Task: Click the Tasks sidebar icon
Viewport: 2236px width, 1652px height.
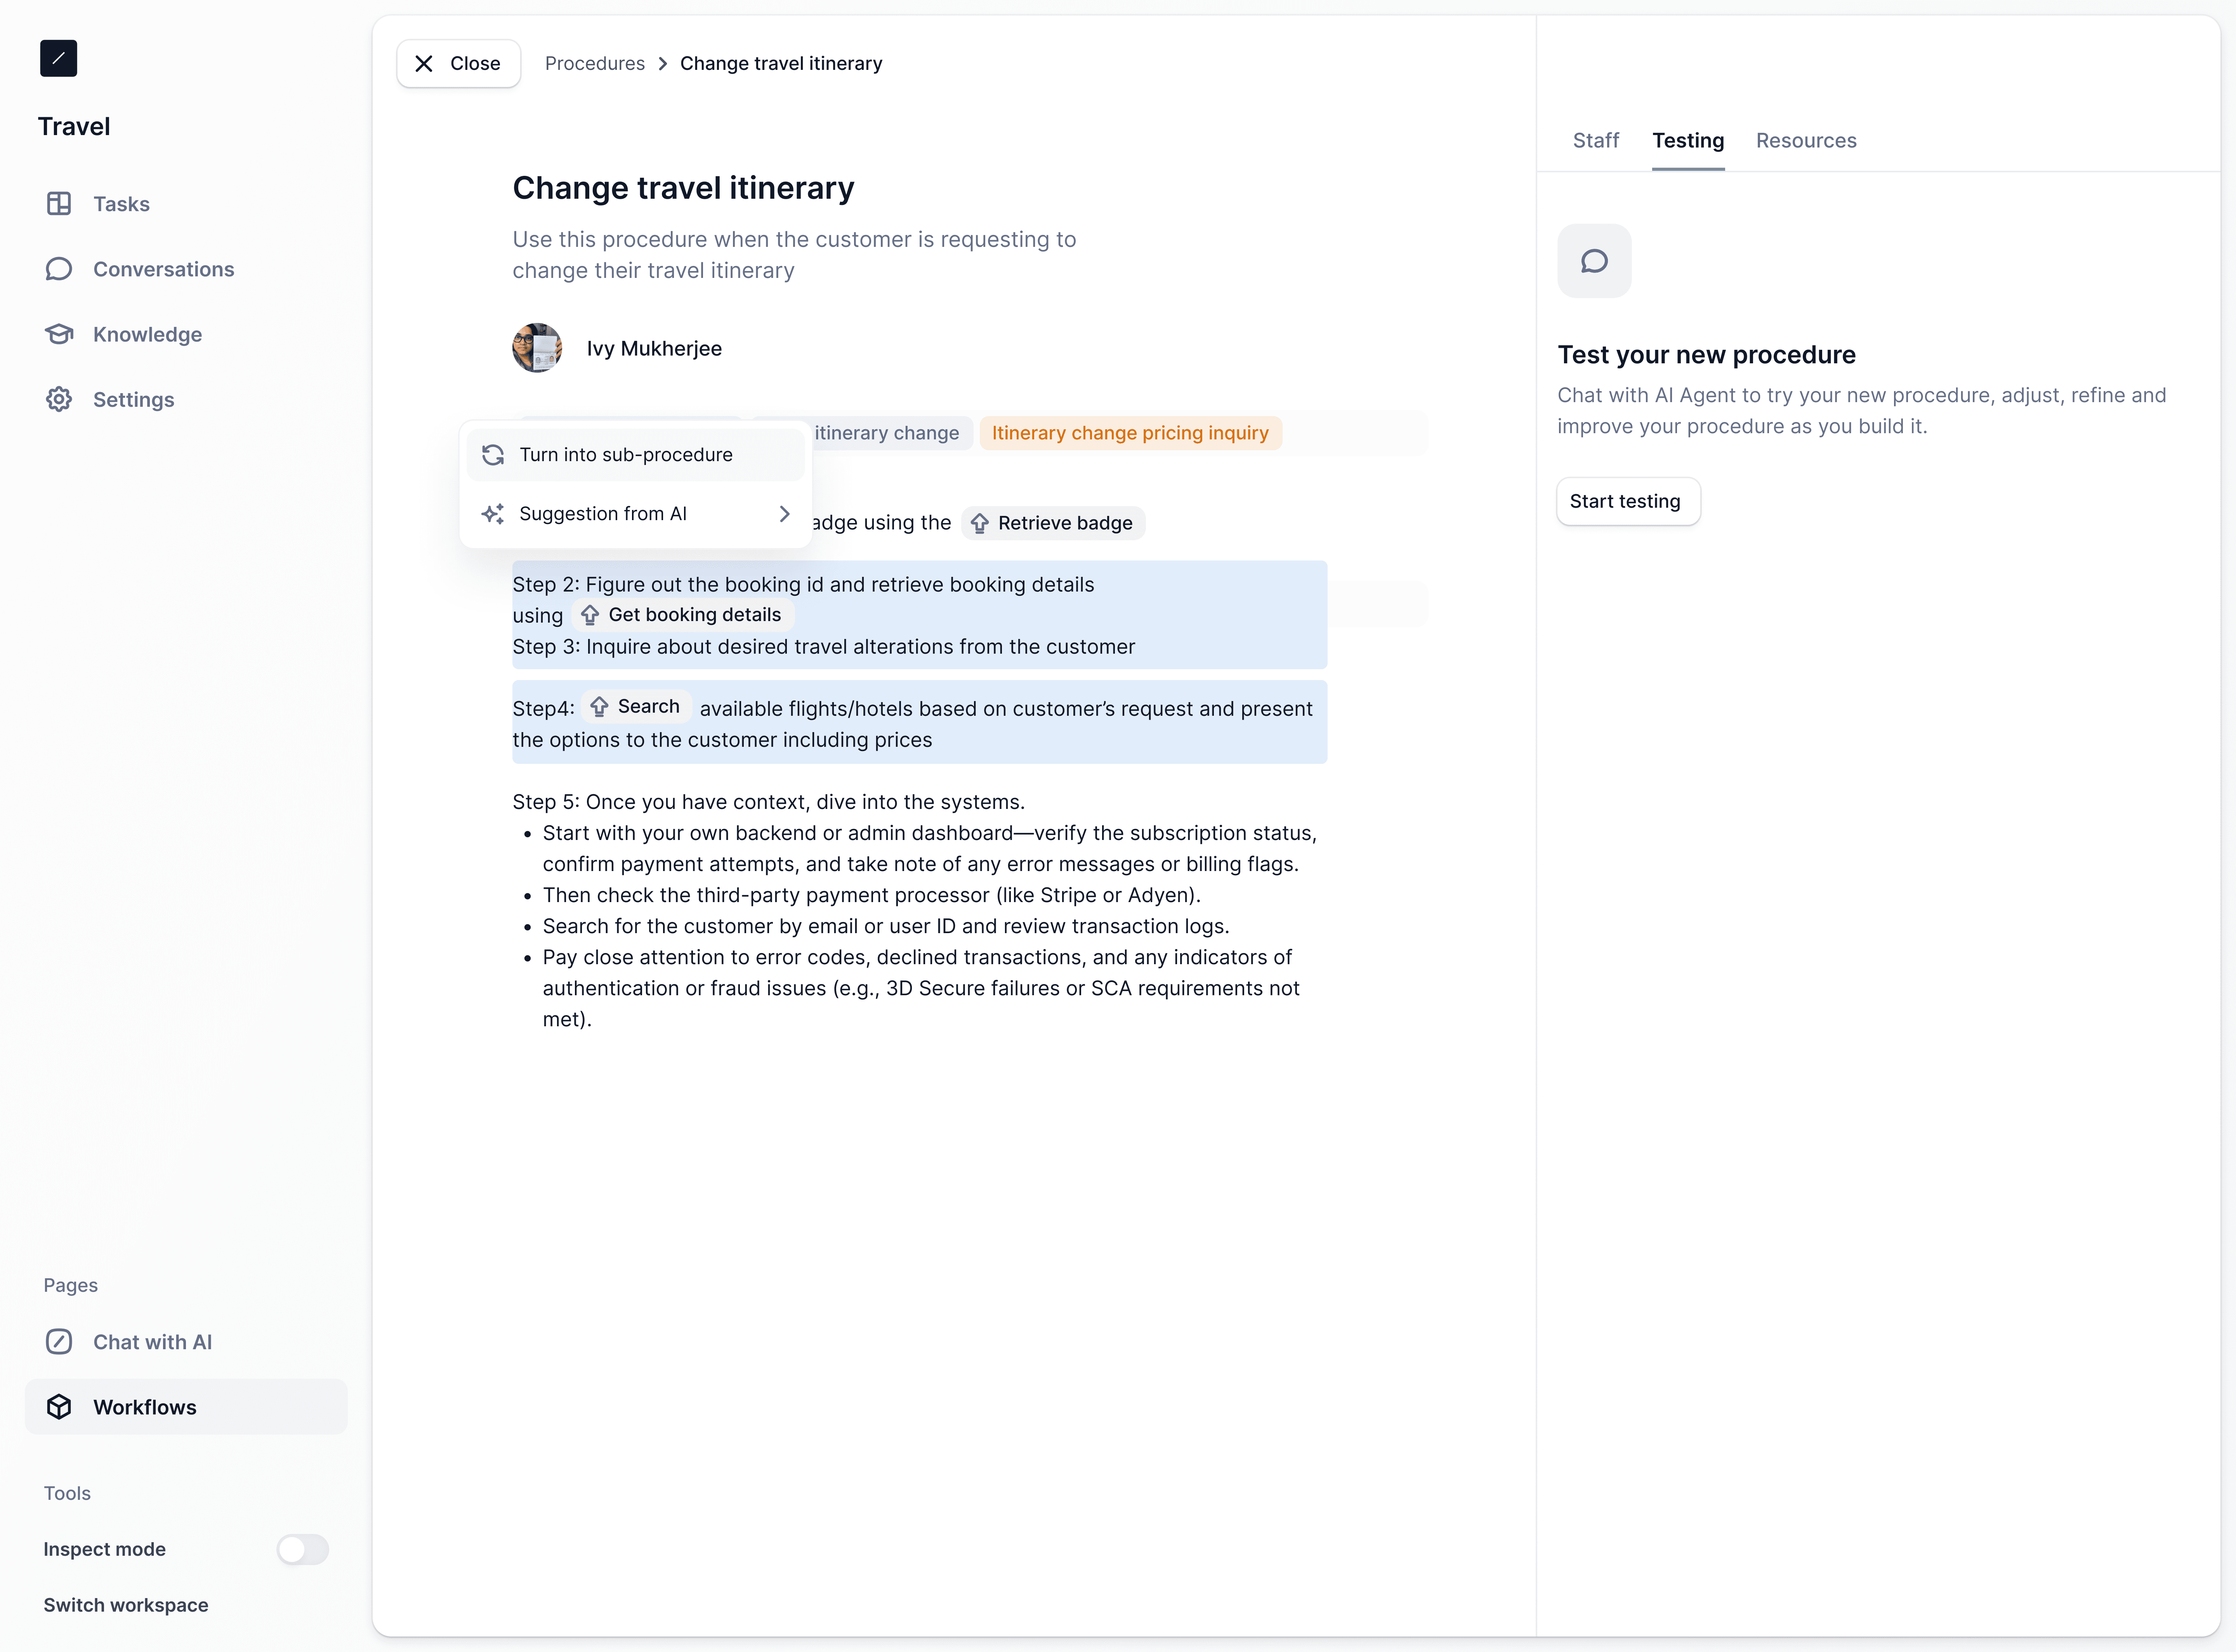Action: pos(59,204)
